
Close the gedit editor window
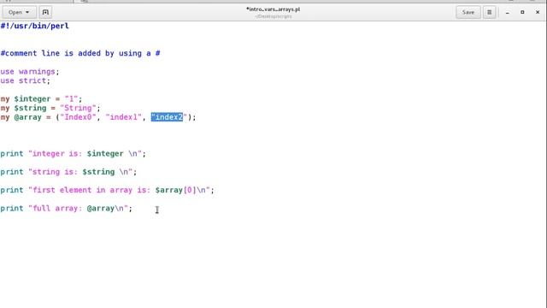pyautogui.click(x=538, y=12)
